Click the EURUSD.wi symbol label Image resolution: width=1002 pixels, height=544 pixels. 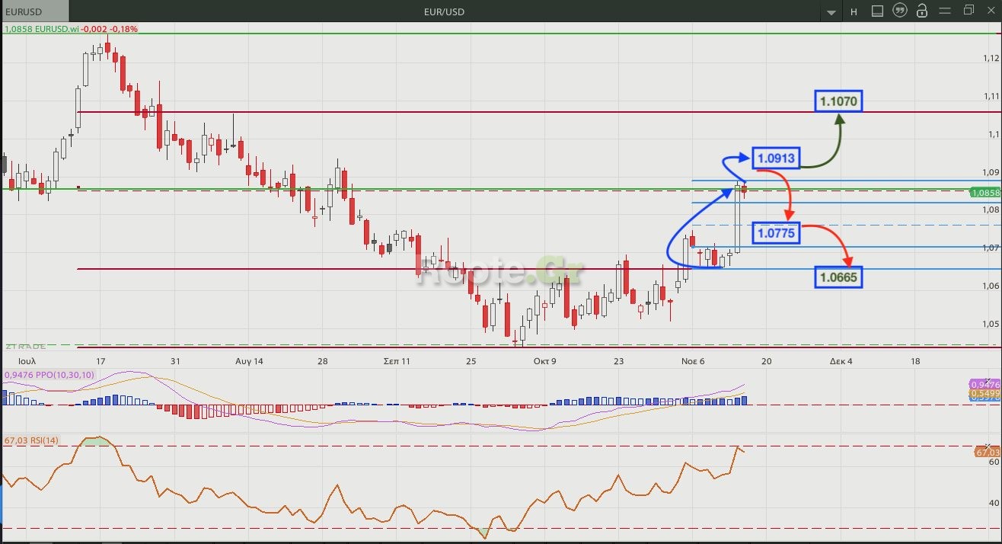[x=52, y=29]
